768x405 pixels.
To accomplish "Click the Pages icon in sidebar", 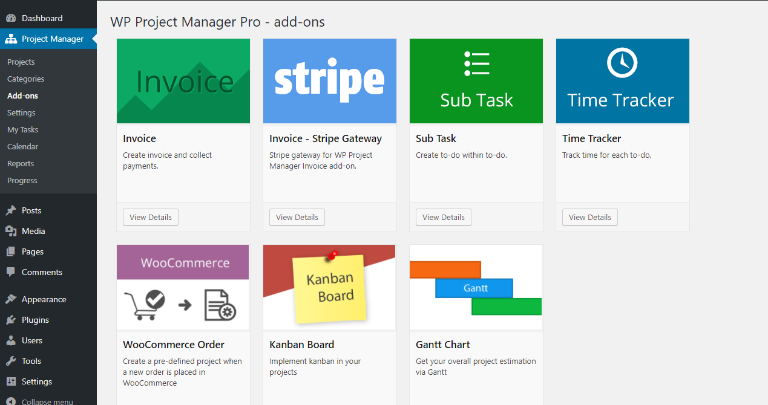I will click(x=11, y=251).
